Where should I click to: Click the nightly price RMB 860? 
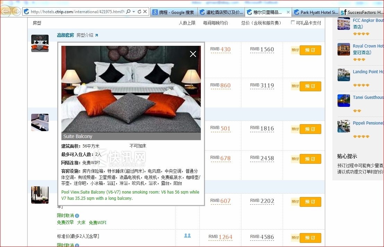point(220,85)
